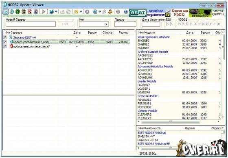228x158 pixels.
Task: Open the ESET logo banner
Action: (x=138, y=13)
